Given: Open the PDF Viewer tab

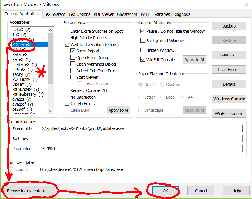Looking at the screenshot, I should coord(103,14).
